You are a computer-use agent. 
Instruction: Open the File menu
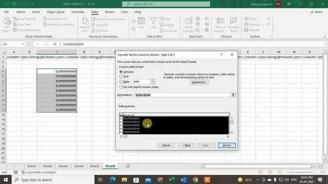6,12
